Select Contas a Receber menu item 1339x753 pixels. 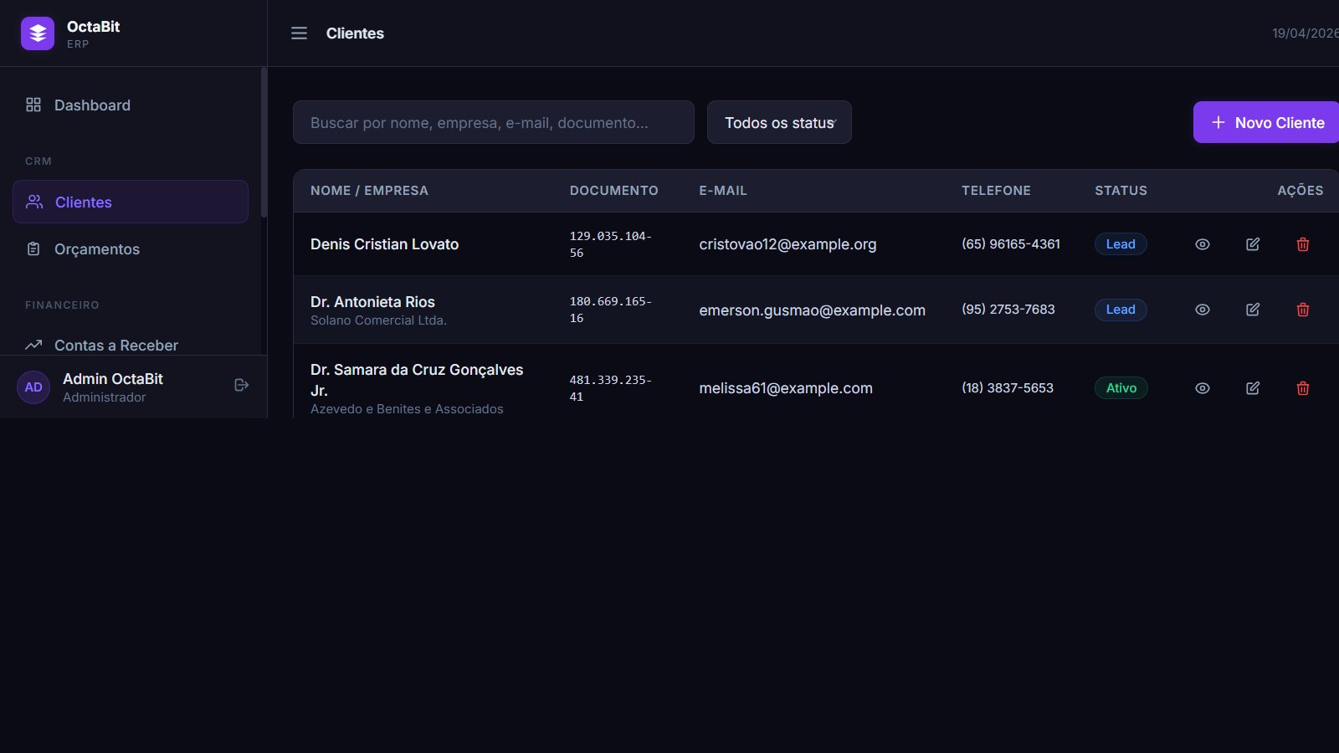[115, 345]
